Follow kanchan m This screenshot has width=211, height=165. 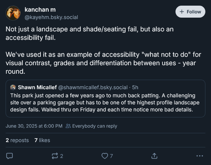click(190, 12)
